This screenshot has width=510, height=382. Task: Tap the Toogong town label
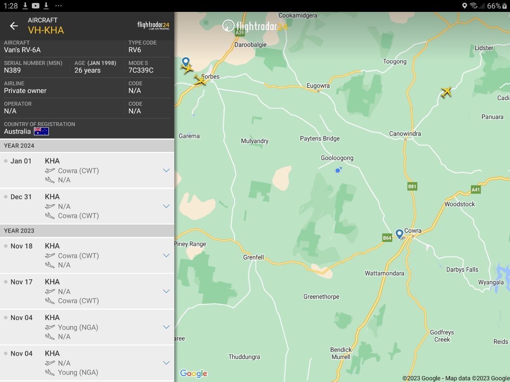coord(395,62)
